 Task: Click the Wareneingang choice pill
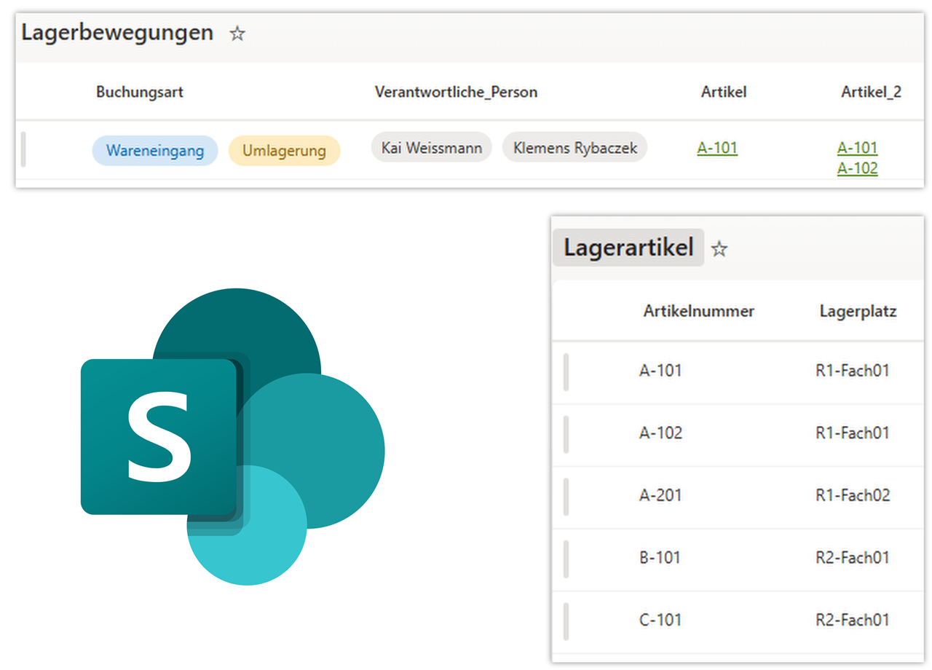[154, 151]
